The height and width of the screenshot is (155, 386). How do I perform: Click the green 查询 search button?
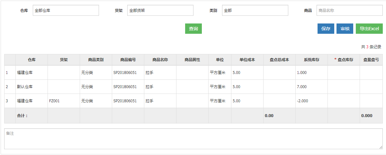tap(193, 29)
